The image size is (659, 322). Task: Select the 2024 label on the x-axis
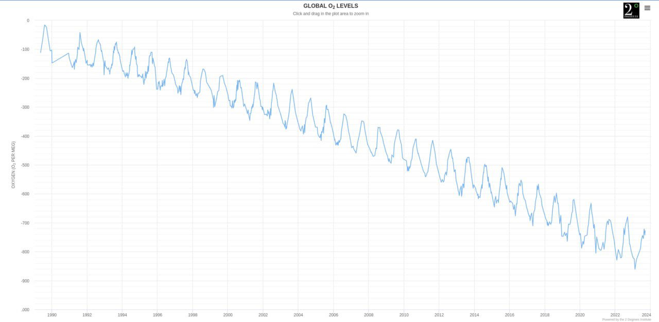(646, 315)
